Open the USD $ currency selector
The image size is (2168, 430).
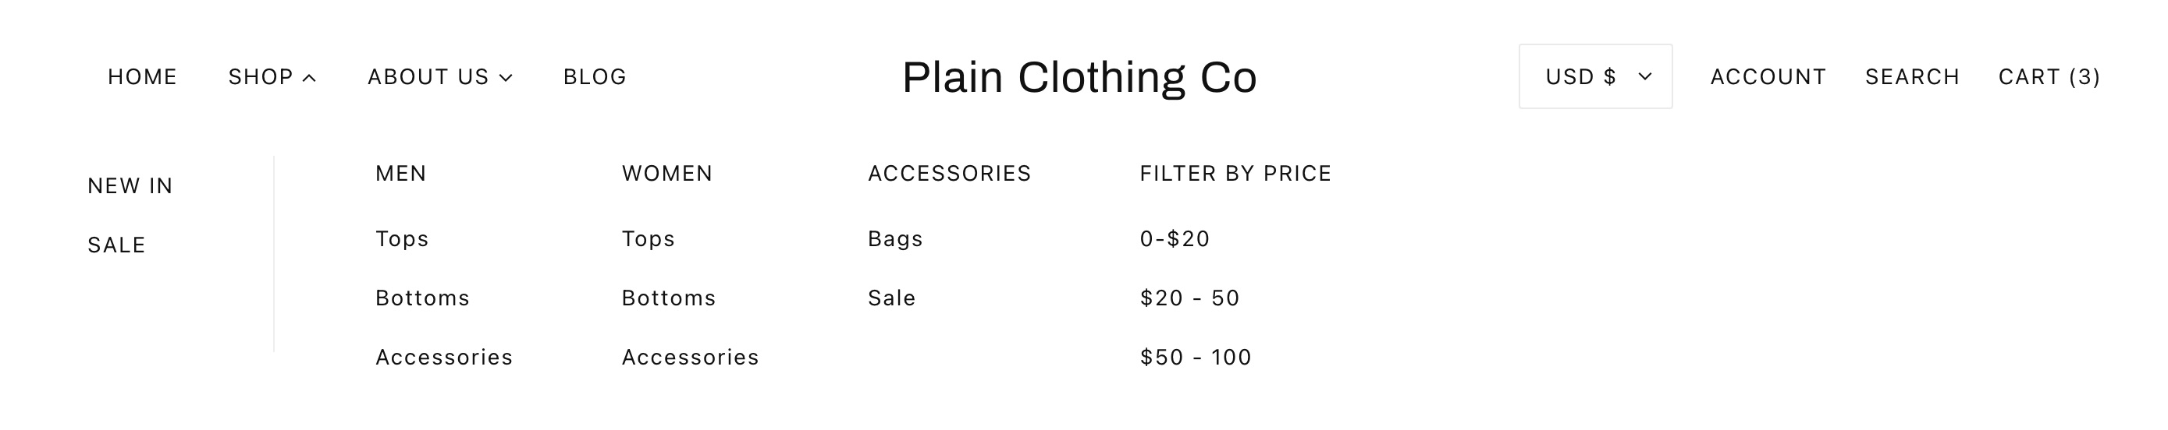pos(1595,76)
